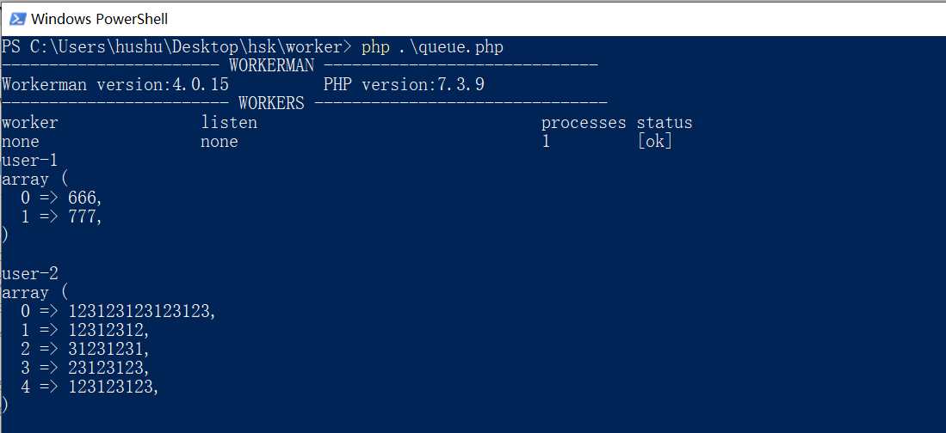946x433 pixels.
Task: Click the value 31231231 at index 2
Action: [x=106, y=350]
